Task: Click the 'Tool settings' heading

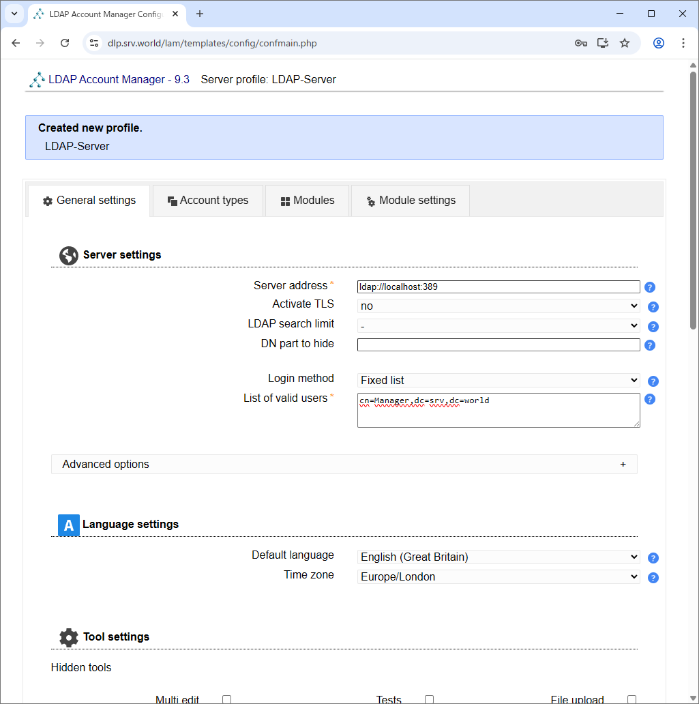Action: 117,637
